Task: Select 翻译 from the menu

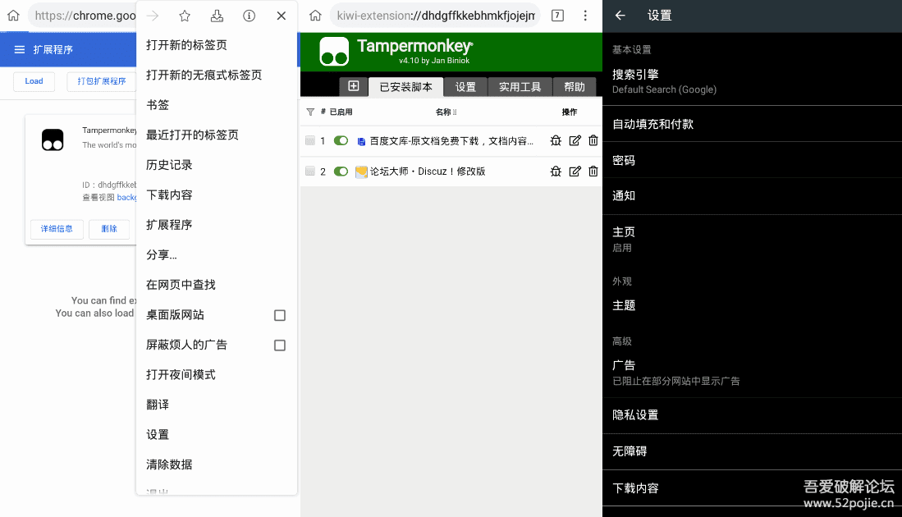Action: coord(217,405)
